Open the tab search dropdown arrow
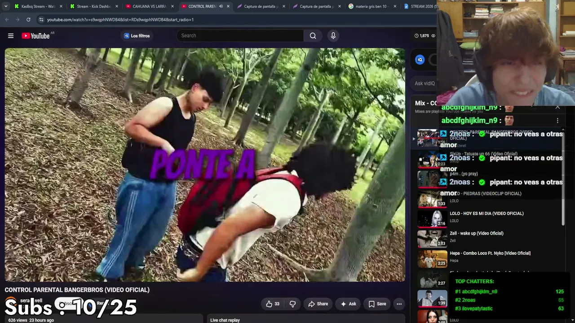This screenshot has width=575, height=323. pyautogui.click(x=6, y=6)
